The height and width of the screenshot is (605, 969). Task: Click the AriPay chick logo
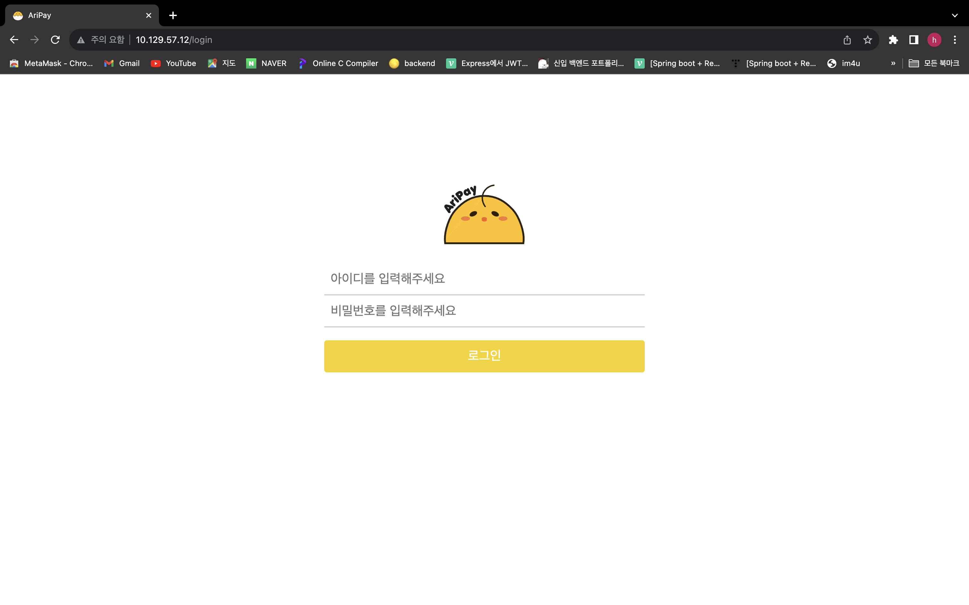click(484, 214)
